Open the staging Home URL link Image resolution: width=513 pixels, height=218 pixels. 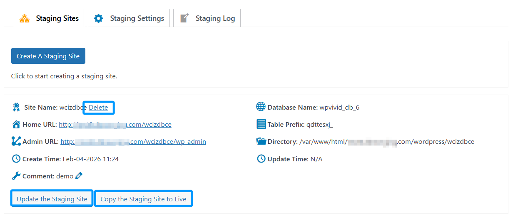point(115,125)
